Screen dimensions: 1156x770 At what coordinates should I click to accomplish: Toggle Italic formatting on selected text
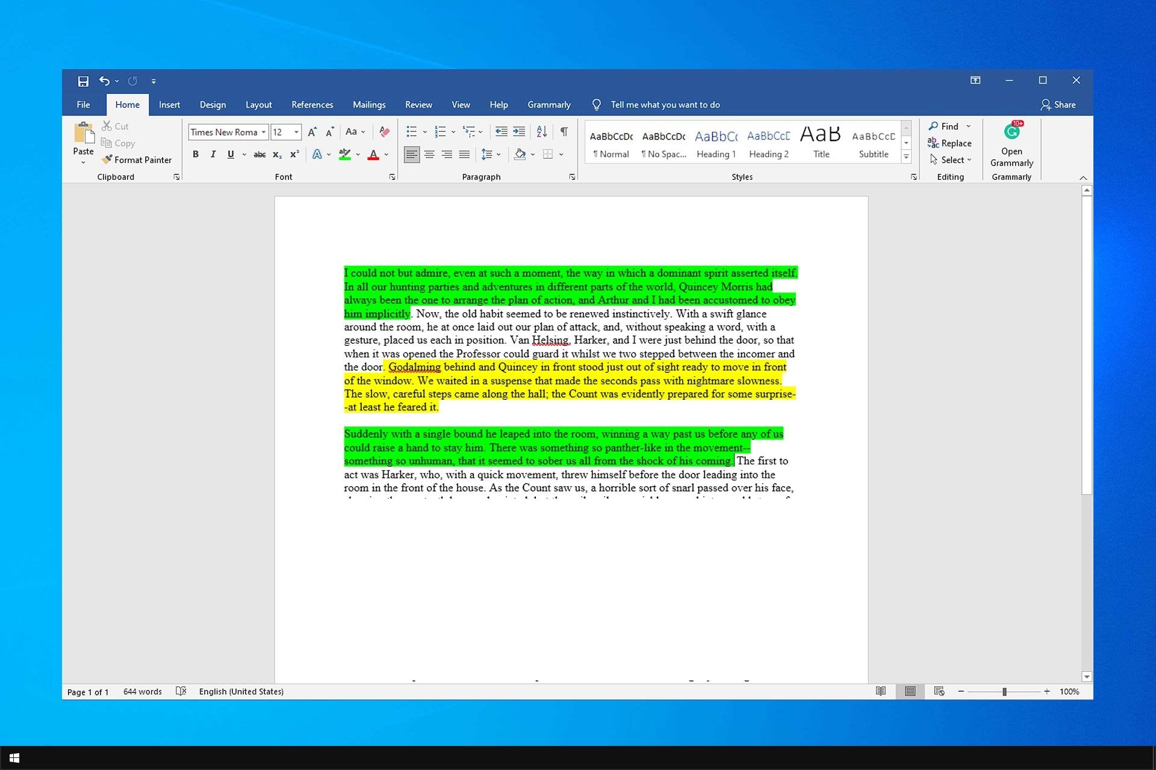point(213,153)
